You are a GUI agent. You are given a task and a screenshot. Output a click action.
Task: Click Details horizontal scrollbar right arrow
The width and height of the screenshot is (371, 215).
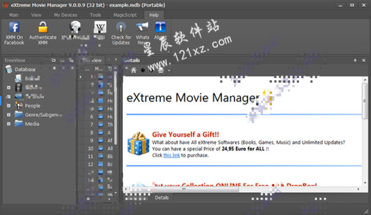[359, 189]
